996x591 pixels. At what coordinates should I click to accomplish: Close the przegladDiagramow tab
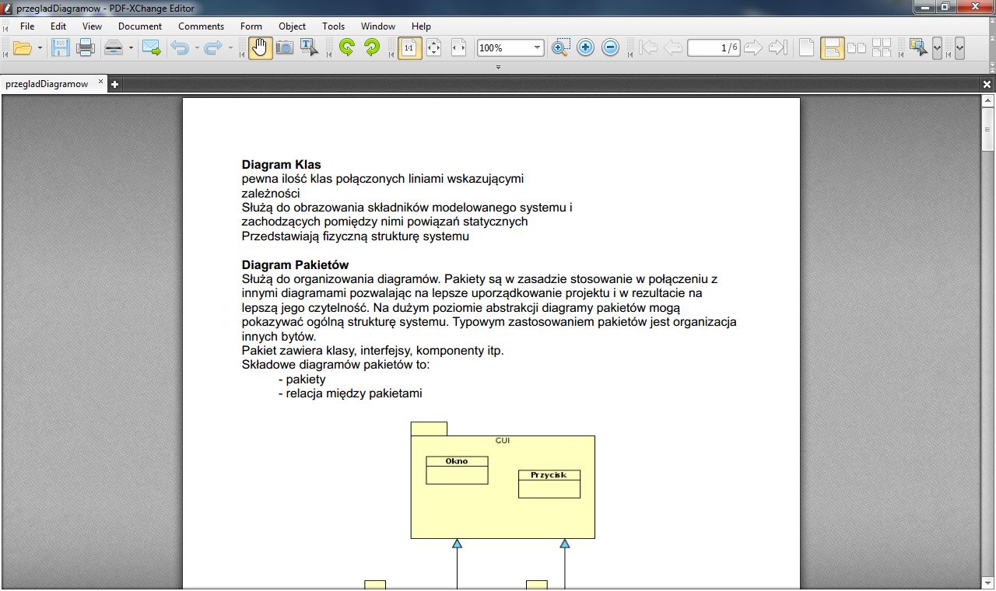click(100, 82)
